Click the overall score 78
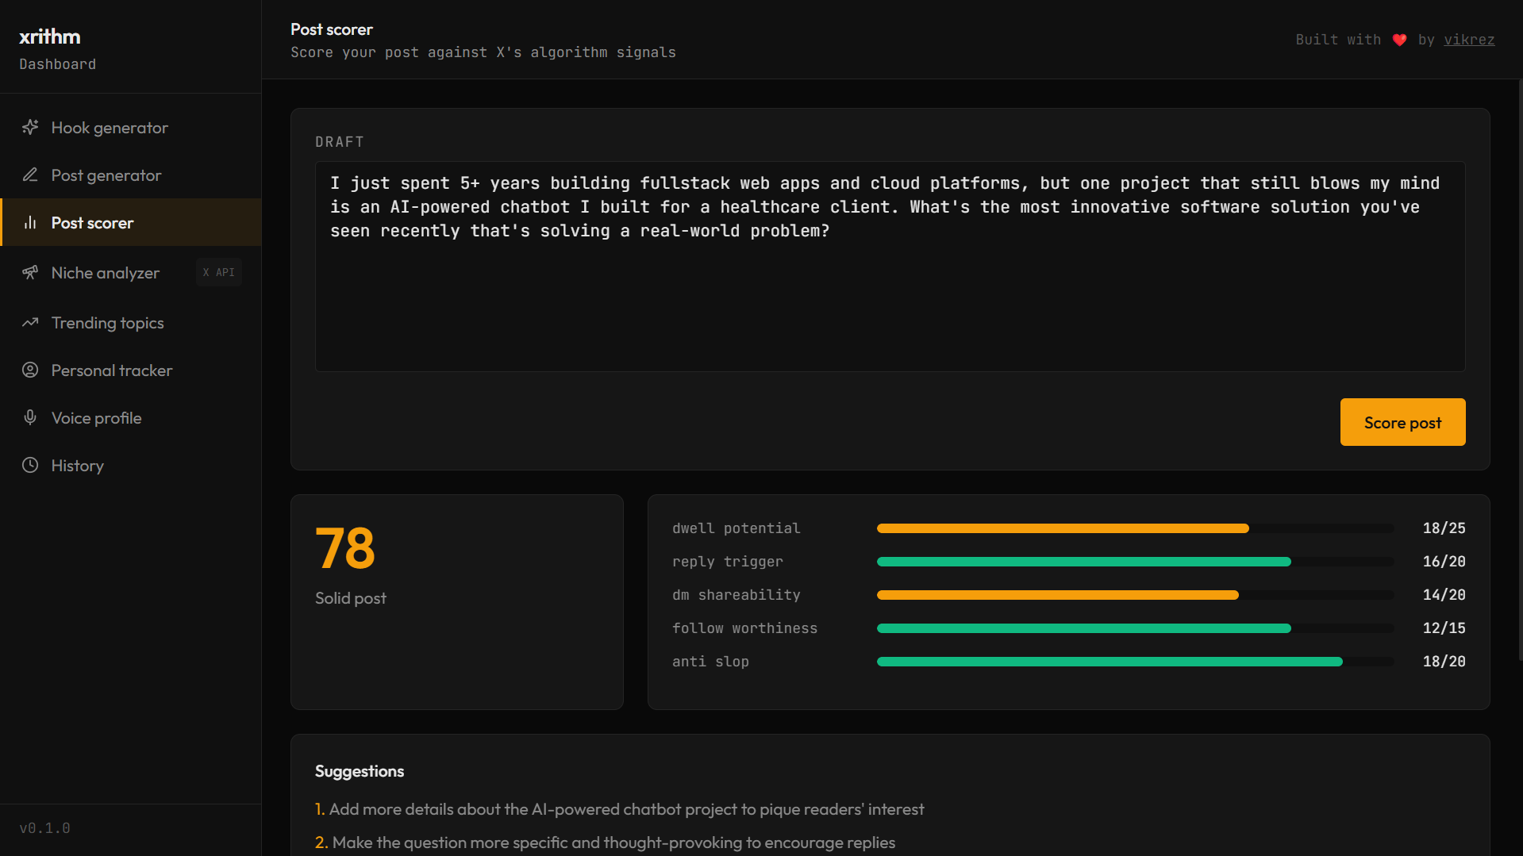Viewport: 1523px width, 856px height. point(345,548)
